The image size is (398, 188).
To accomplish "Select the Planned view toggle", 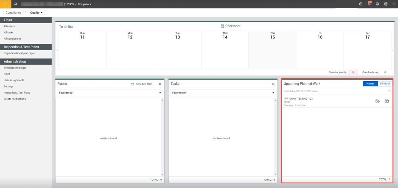I will point(370,84).
